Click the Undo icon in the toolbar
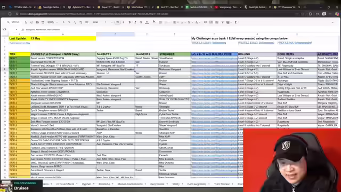 click(x=26, y=22)
